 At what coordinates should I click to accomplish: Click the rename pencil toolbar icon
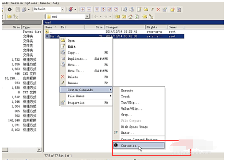(152, 10)
